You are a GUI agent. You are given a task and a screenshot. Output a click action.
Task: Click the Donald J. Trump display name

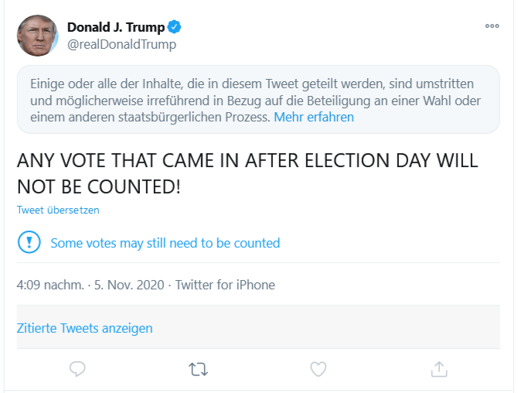(x=115, y=27)
